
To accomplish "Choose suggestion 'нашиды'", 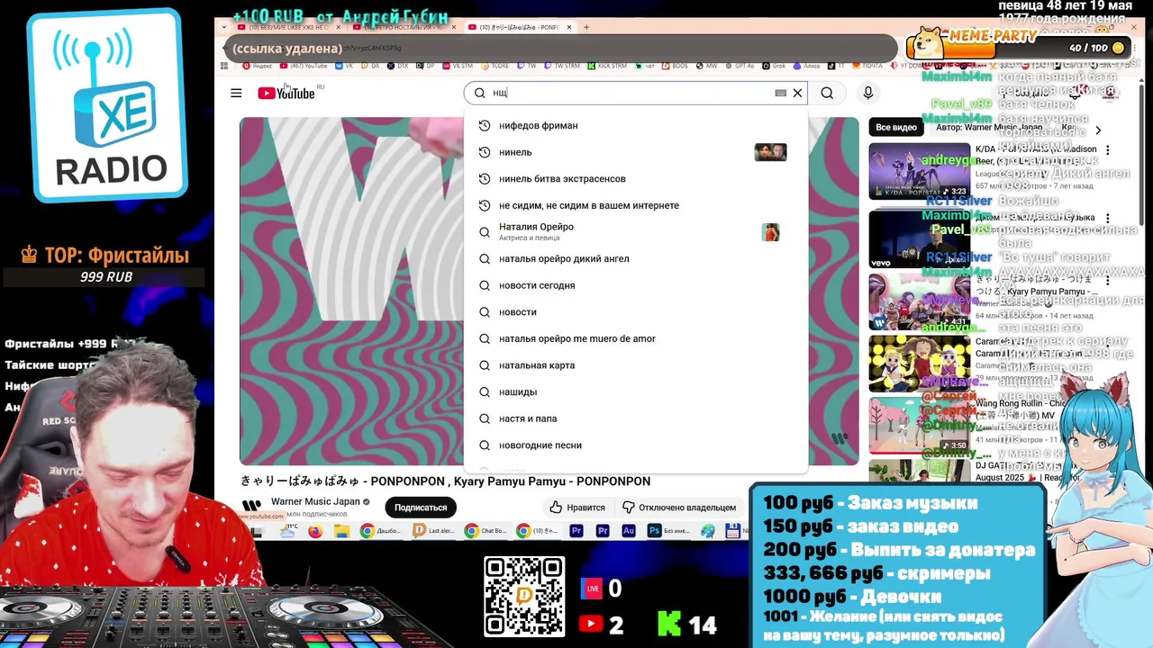I will click(636, 391).
